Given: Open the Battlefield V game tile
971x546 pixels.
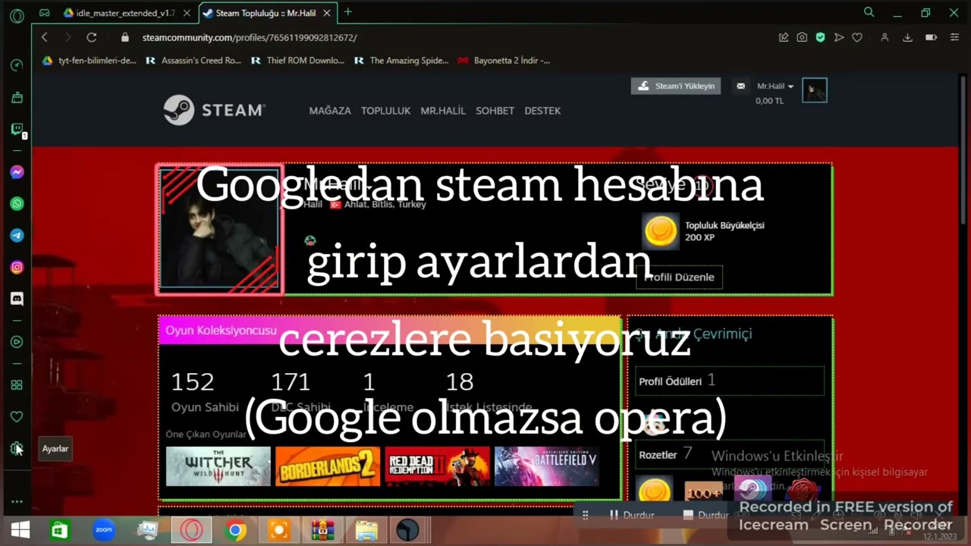Looking at the screenshot, I should pos(547,466).
